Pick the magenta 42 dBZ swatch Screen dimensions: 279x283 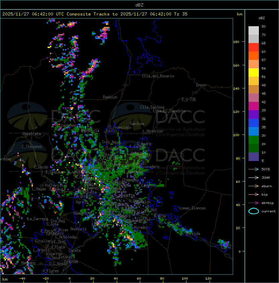pyautogui.click(x=254, y=106)
